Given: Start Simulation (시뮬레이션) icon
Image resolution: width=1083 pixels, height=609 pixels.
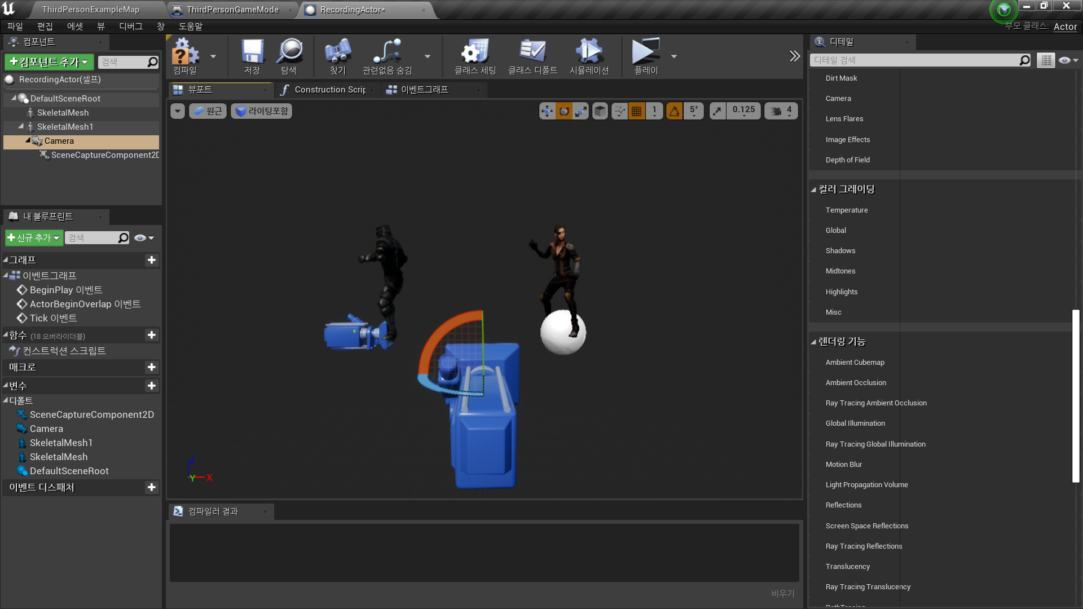Looking at the screenshot, I should (x=589, y=56).
